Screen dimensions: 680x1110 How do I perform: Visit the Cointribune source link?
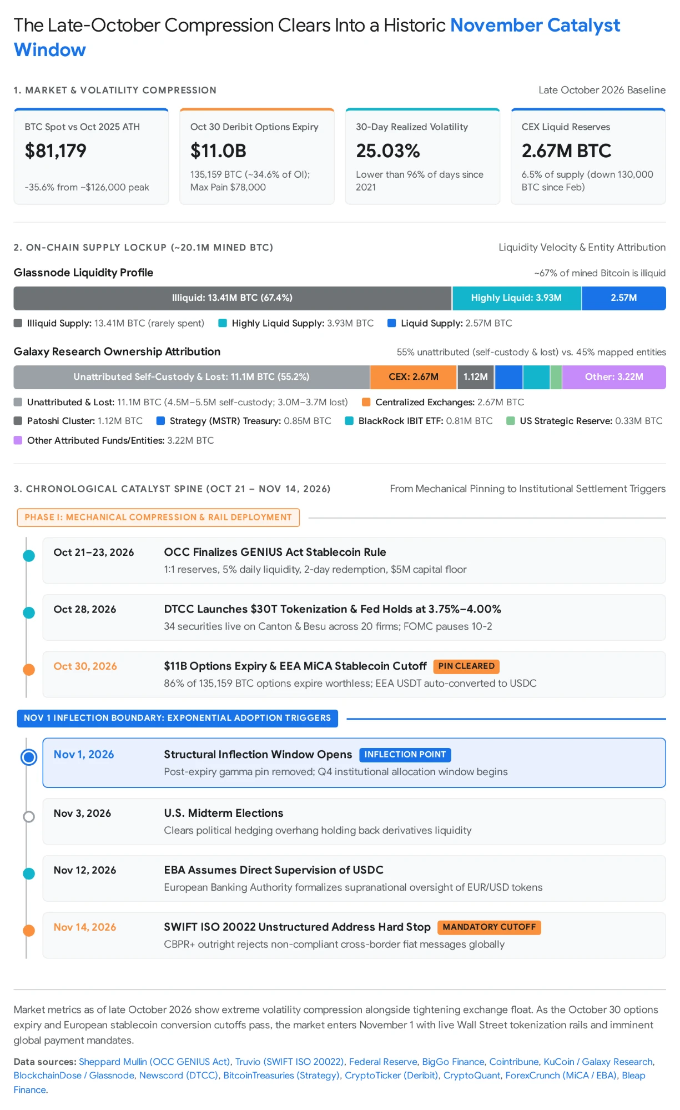[514, 1062]
